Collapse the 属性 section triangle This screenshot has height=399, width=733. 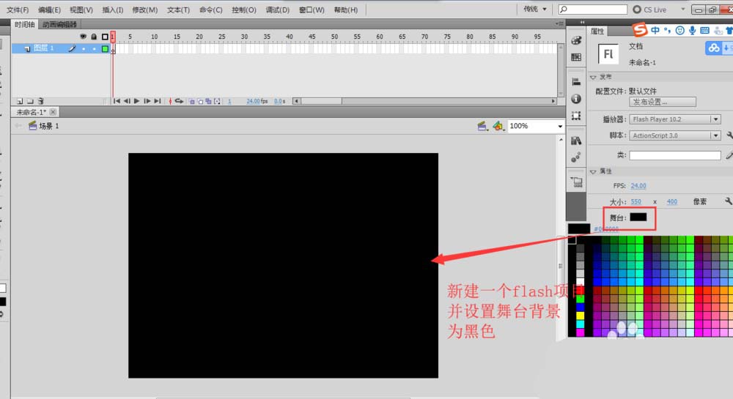click(593, 171)
